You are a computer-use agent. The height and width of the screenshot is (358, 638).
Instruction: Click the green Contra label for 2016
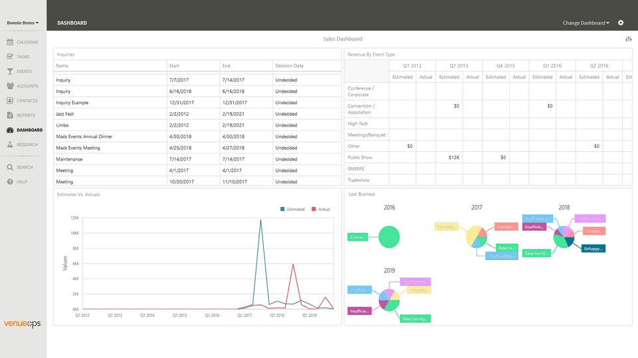tap(358, 237)
